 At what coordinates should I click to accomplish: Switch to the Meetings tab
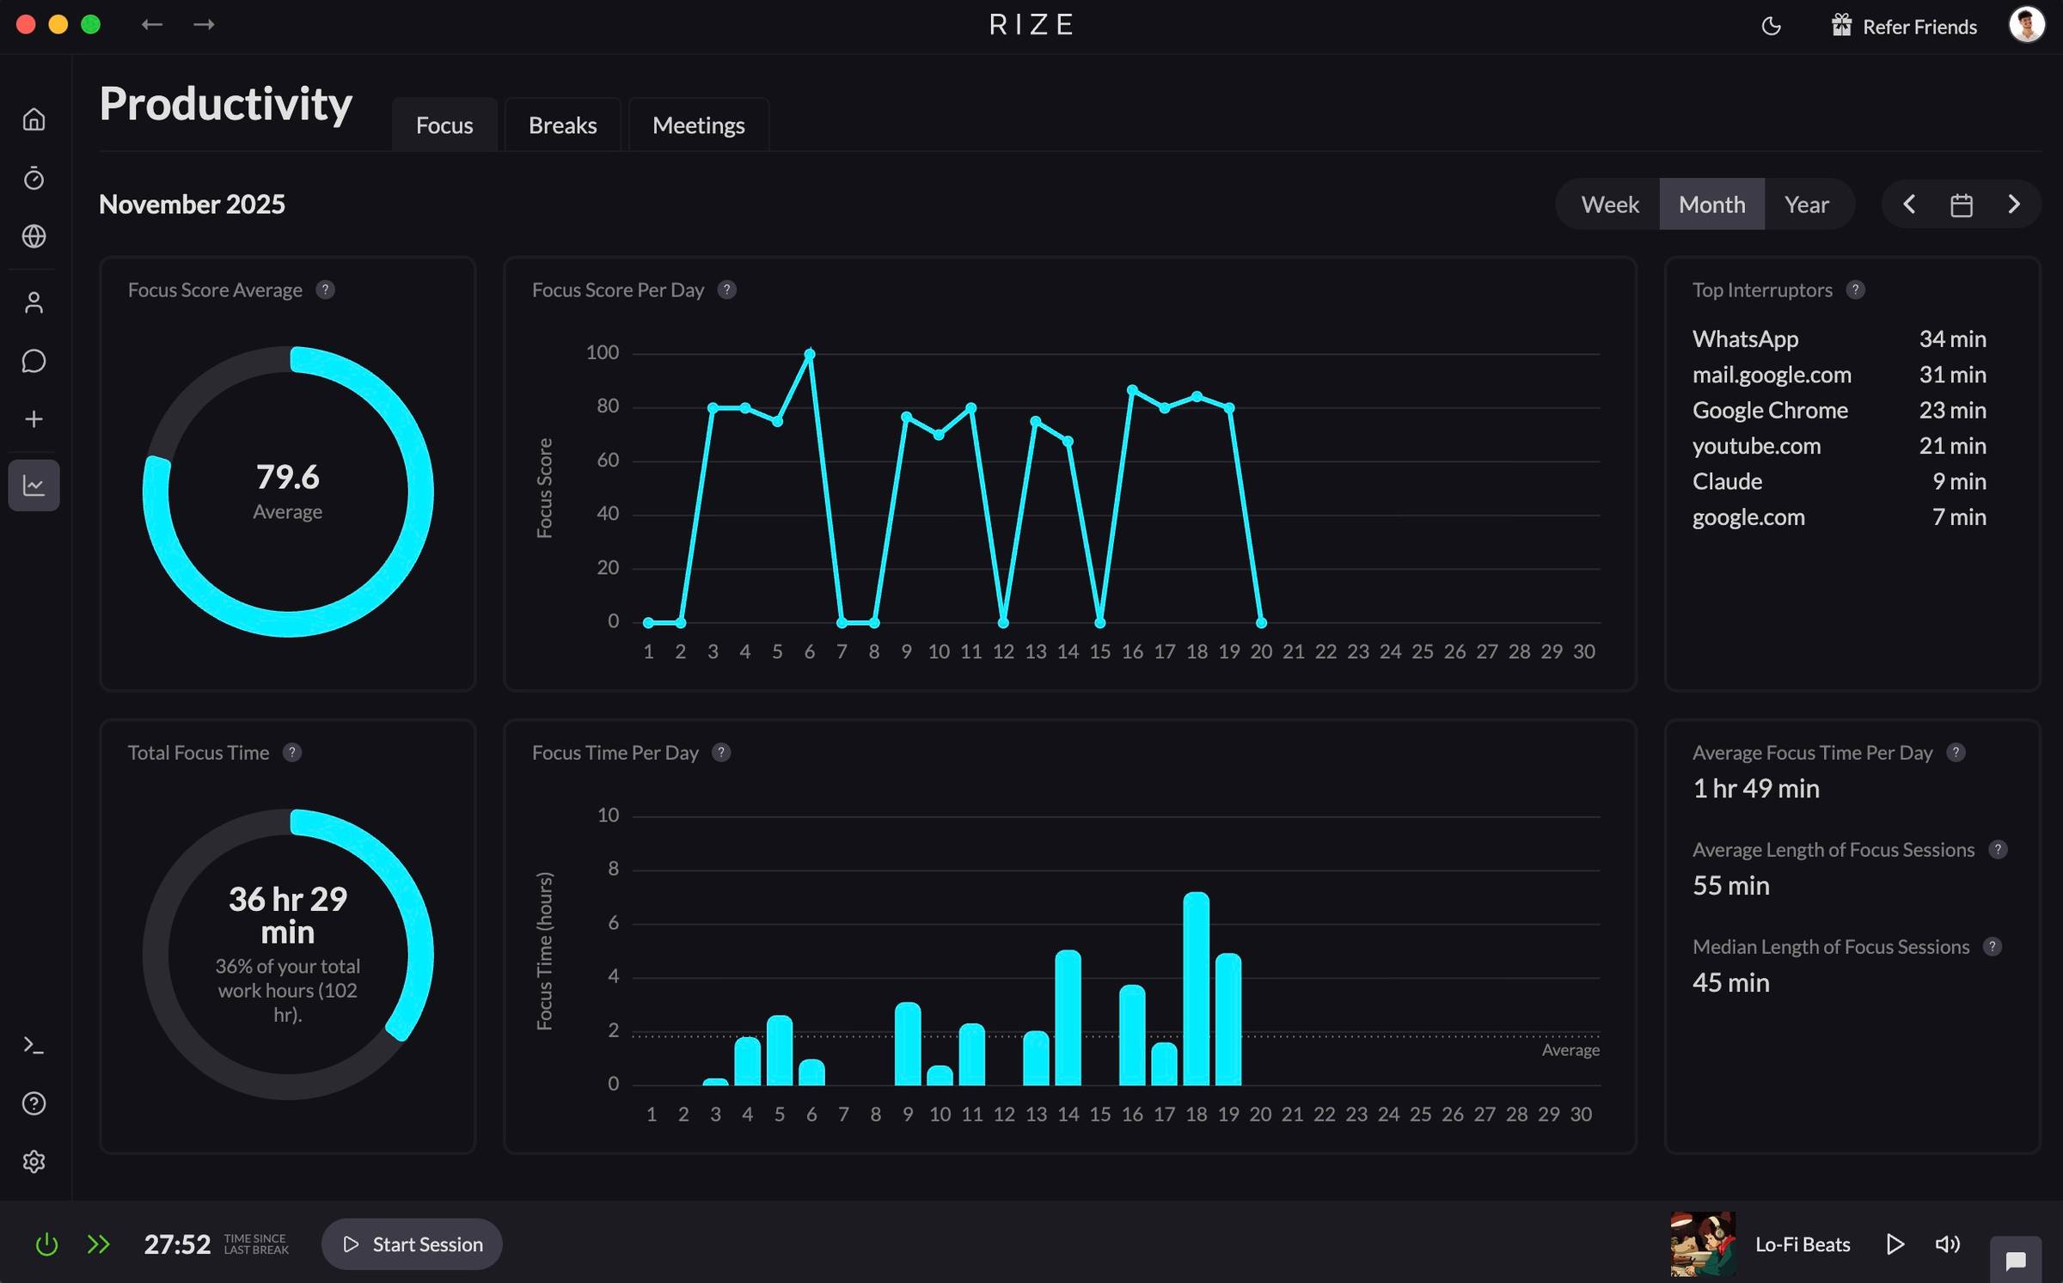pyautogui.click(x=698, y=125)
